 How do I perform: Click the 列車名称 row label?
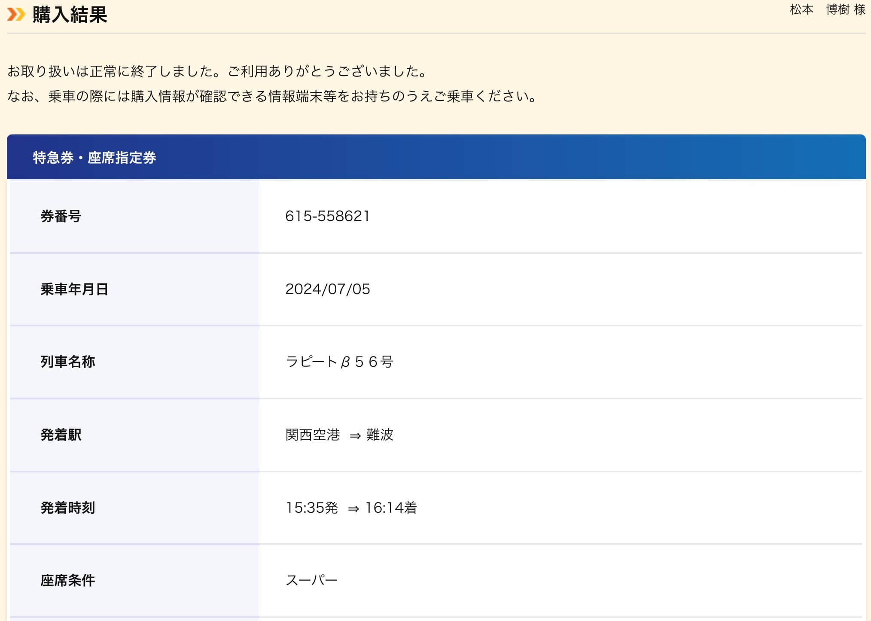[68, 362]
